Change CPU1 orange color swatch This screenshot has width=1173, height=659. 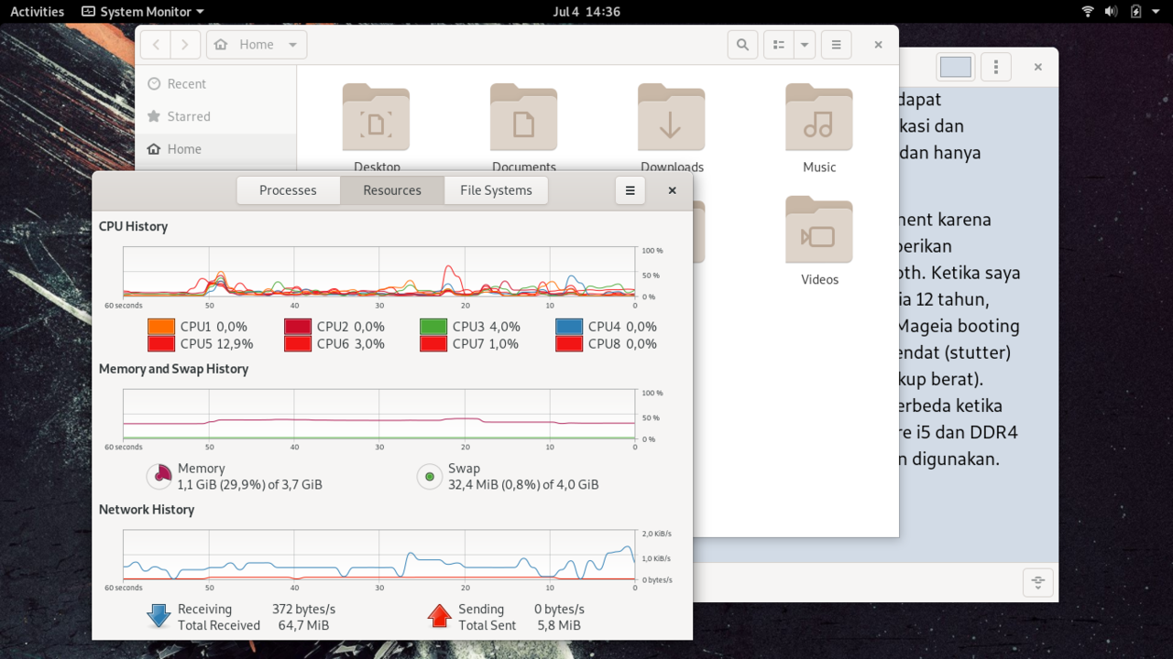[x=160, y=327]
